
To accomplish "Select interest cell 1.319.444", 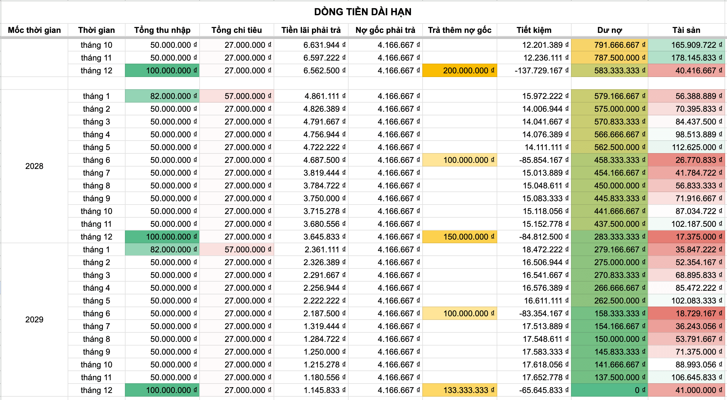I will coord(311,326).
